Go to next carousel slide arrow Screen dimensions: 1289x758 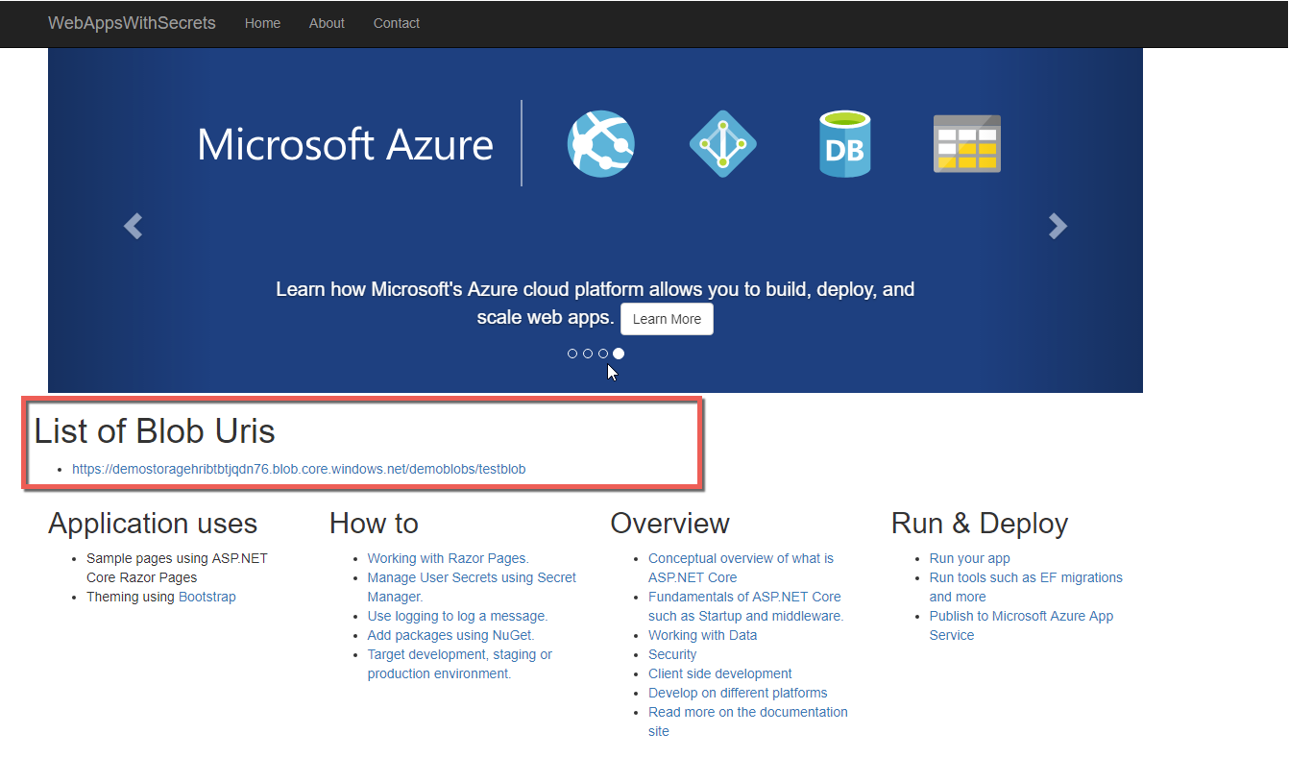(1058, 226)
